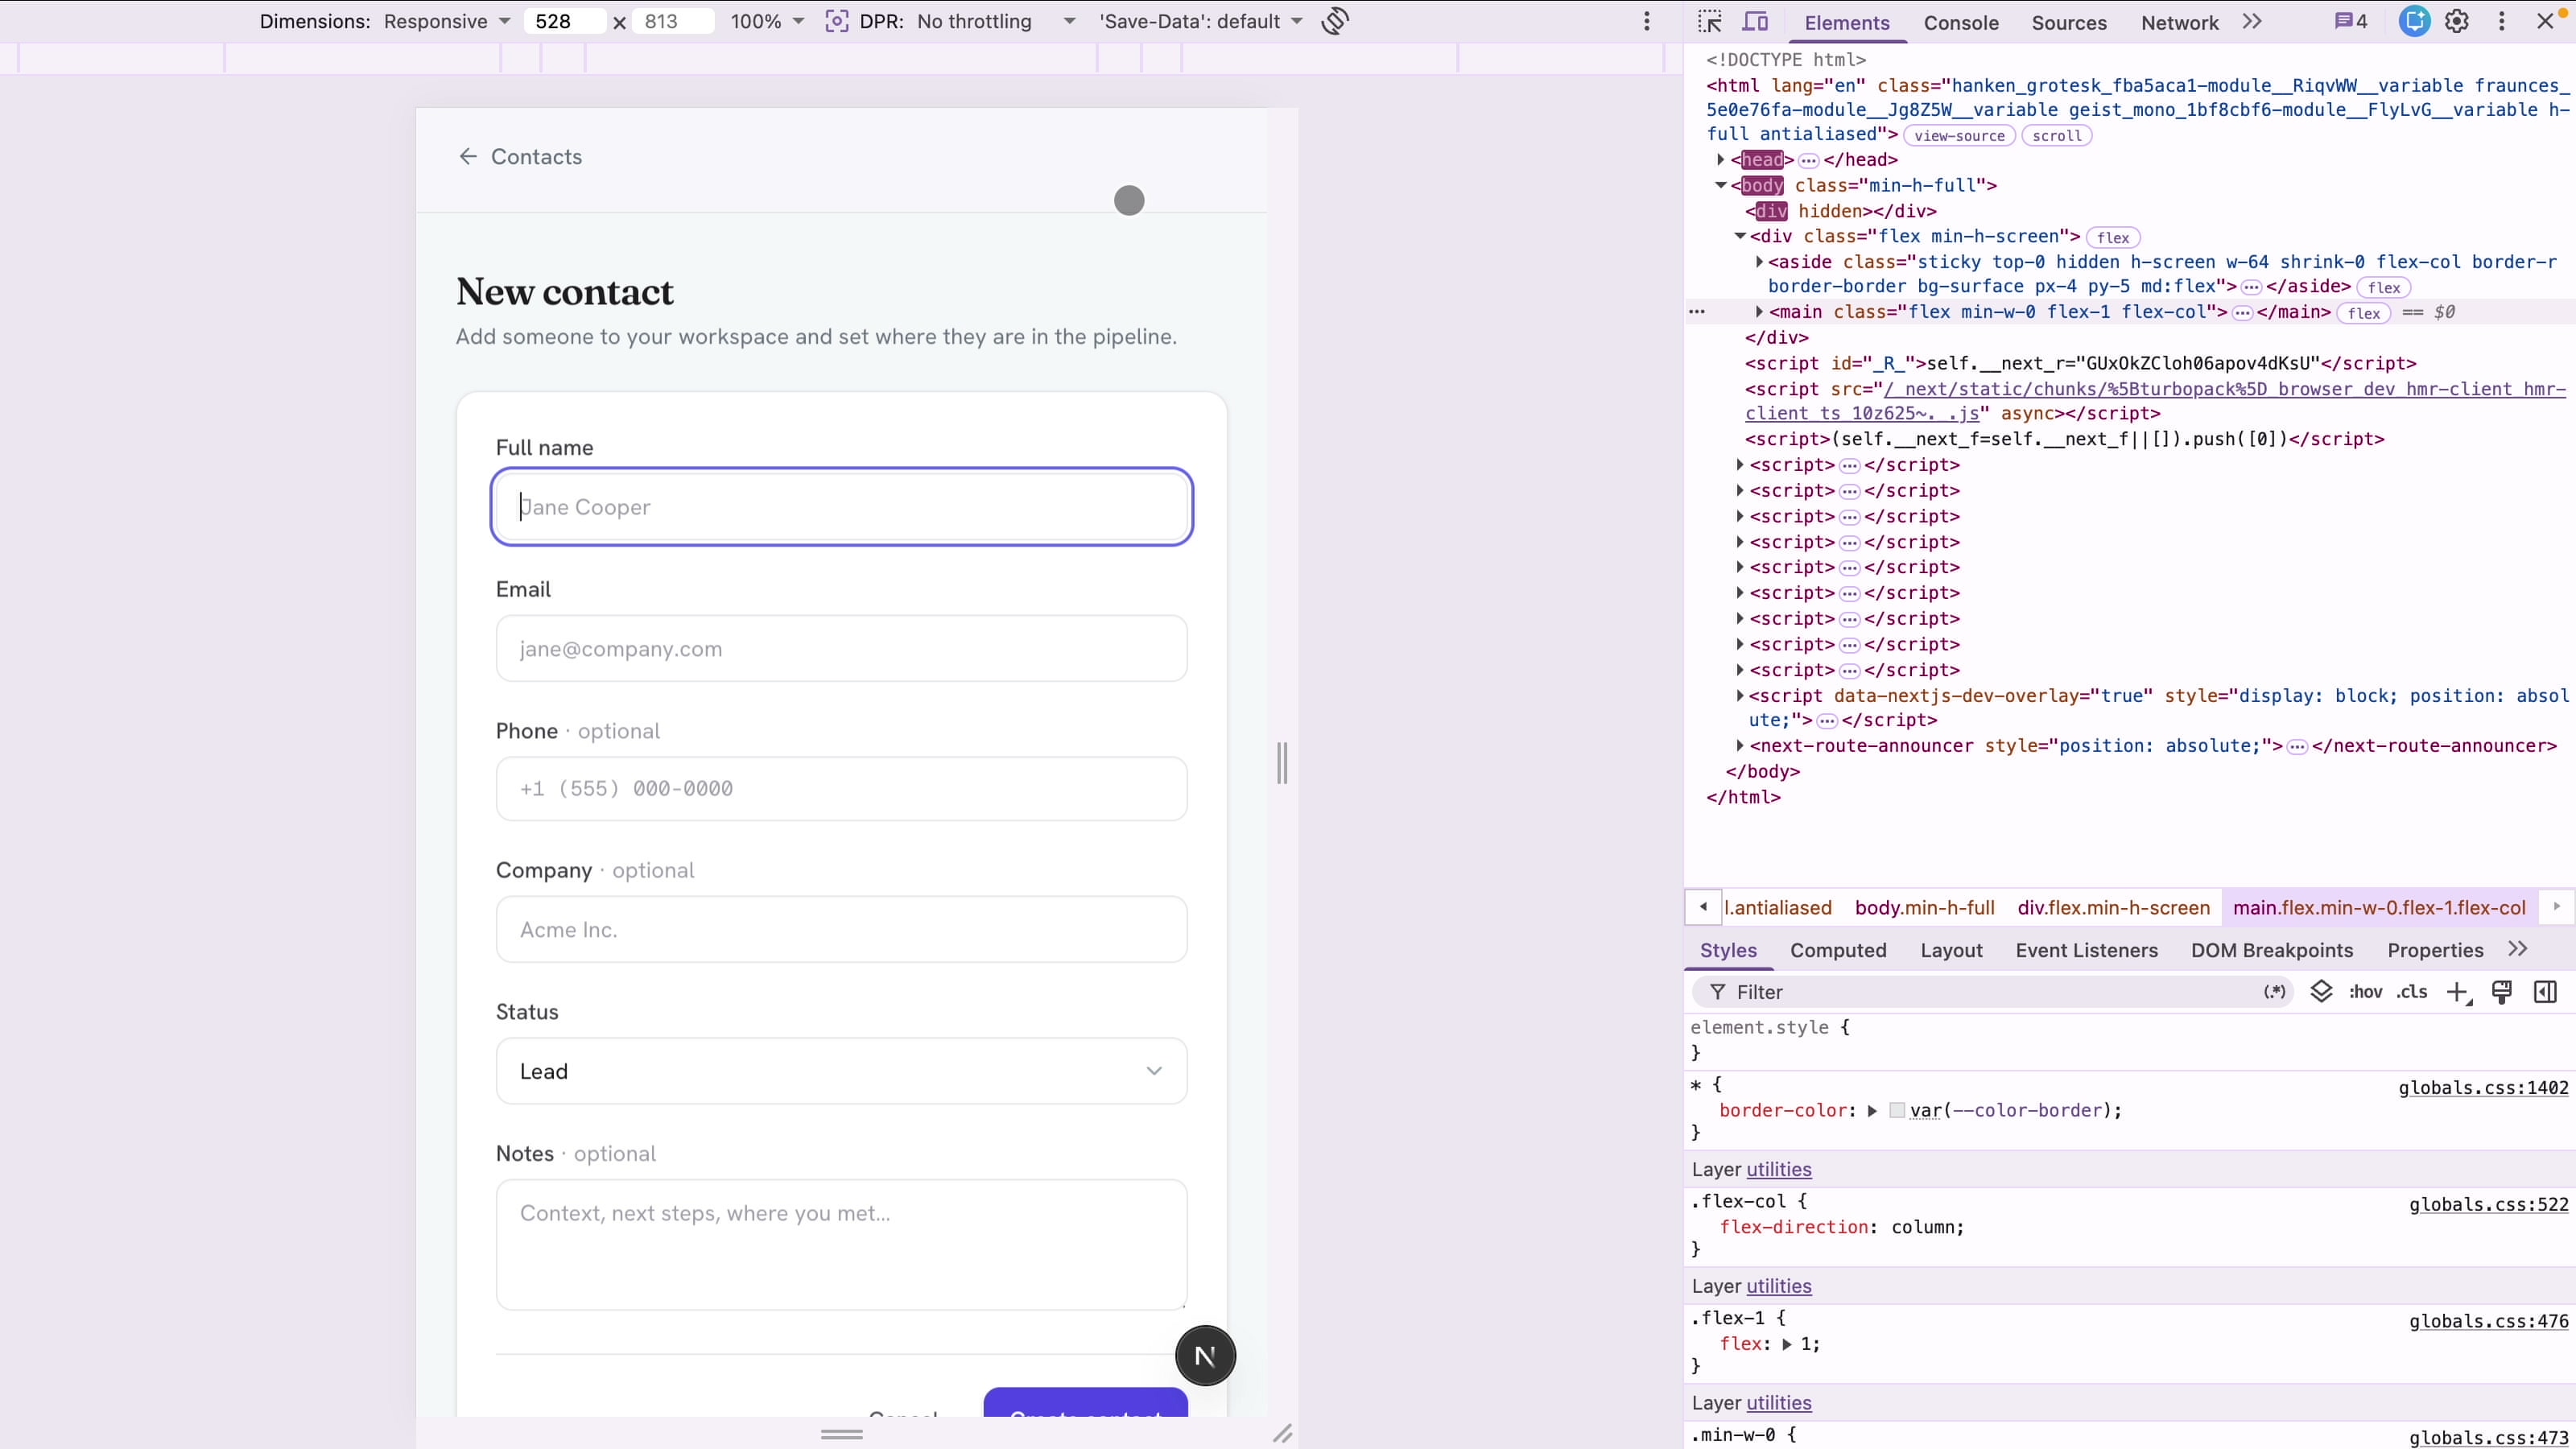This screenshot has width=2576, height=1449.
Task: Toggle the device toolbar icon
Action: coord(1755,22)
